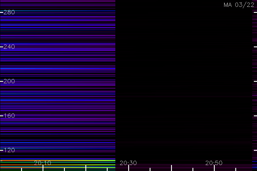Click the tick mark below 20:10

point(43,168)
